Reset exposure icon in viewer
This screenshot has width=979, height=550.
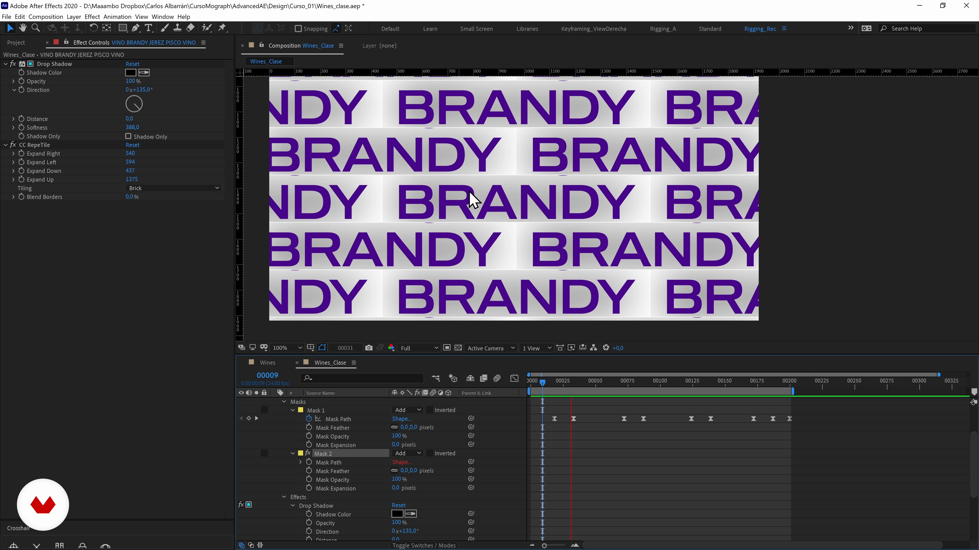(x=606, y=348)
